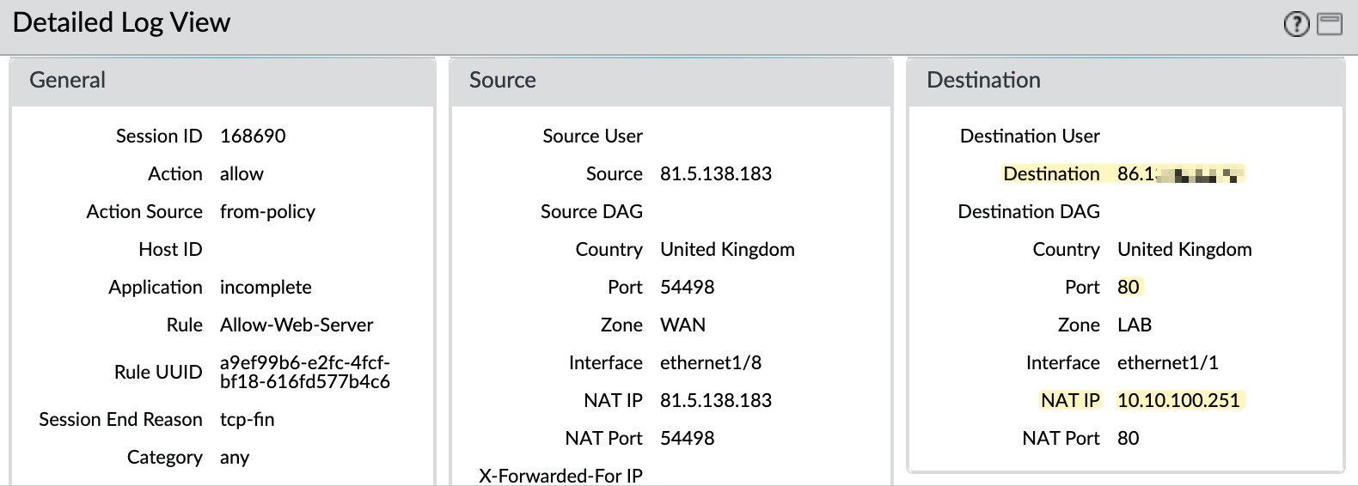Screen dimensions: 1358x486
Task: Click the Source address 81.5.138.183
Action: click(716, 173)
